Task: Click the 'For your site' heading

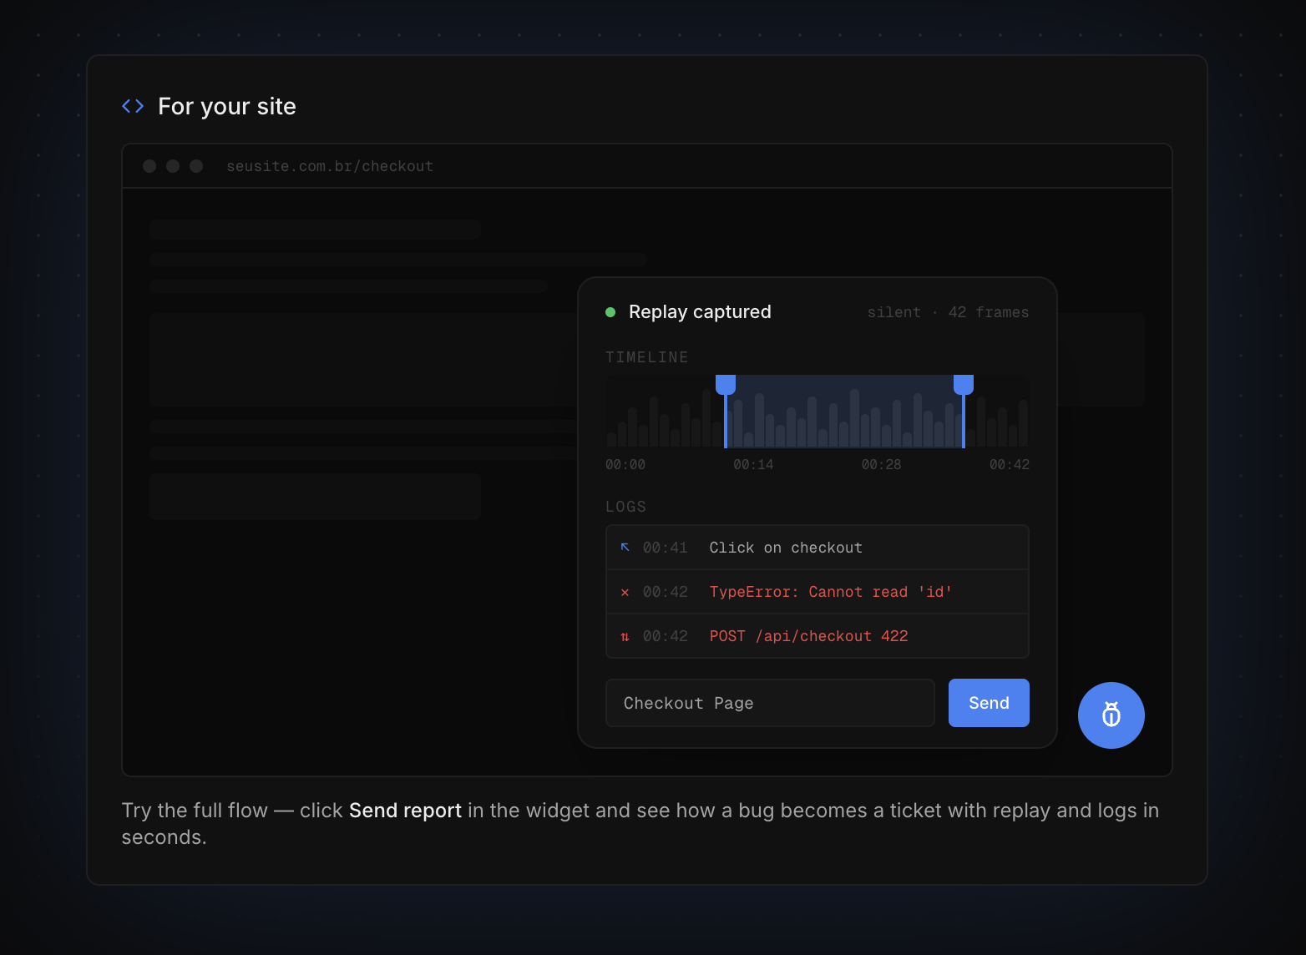Action: click(227, 106)
